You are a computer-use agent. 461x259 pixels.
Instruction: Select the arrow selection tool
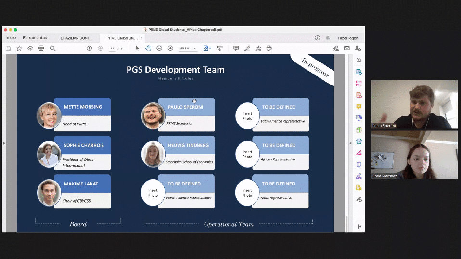[x=137, y=48]
